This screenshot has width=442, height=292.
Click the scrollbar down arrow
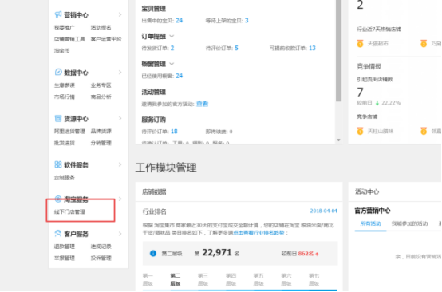coord(338,140)
